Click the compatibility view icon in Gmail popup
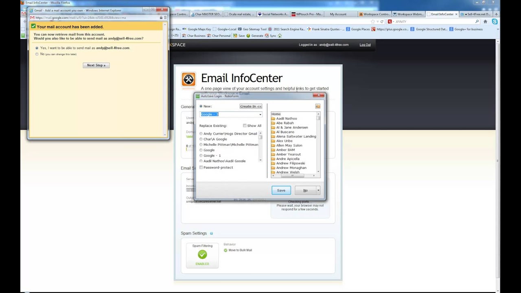Viewport: 521px width, 293px height. pyautogui.click(x=165, y=17)
